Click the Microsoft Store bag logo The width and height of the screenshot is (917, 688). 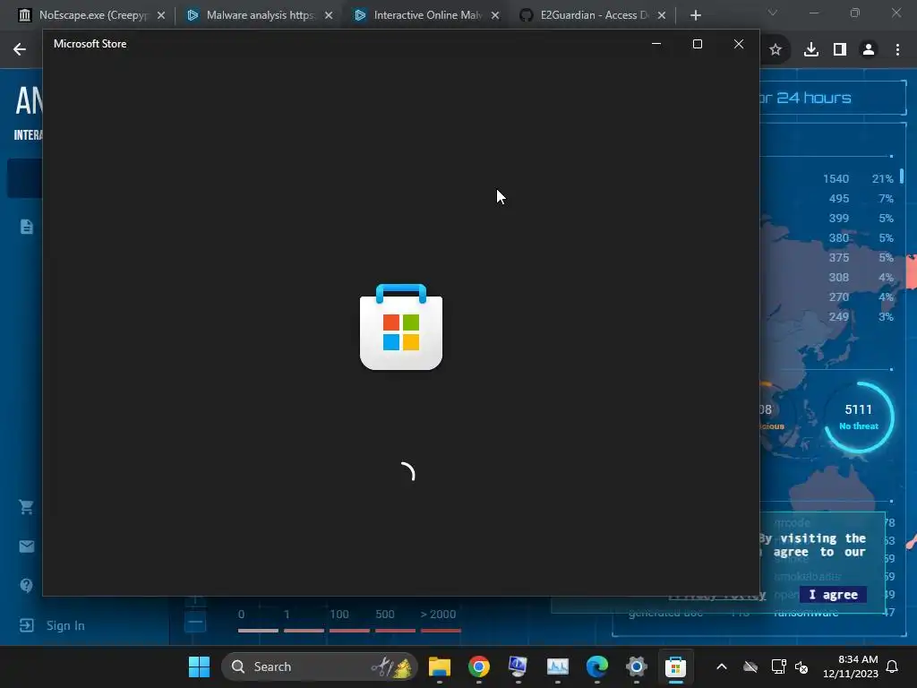tap(401, 327)
